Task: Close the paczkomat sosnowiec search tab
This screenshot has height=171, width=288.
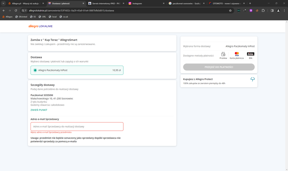Action: coord(204,3)
